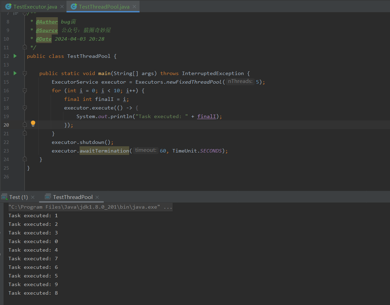
Task: Click the @Source Javadoc tag
Action: [47, 30]
